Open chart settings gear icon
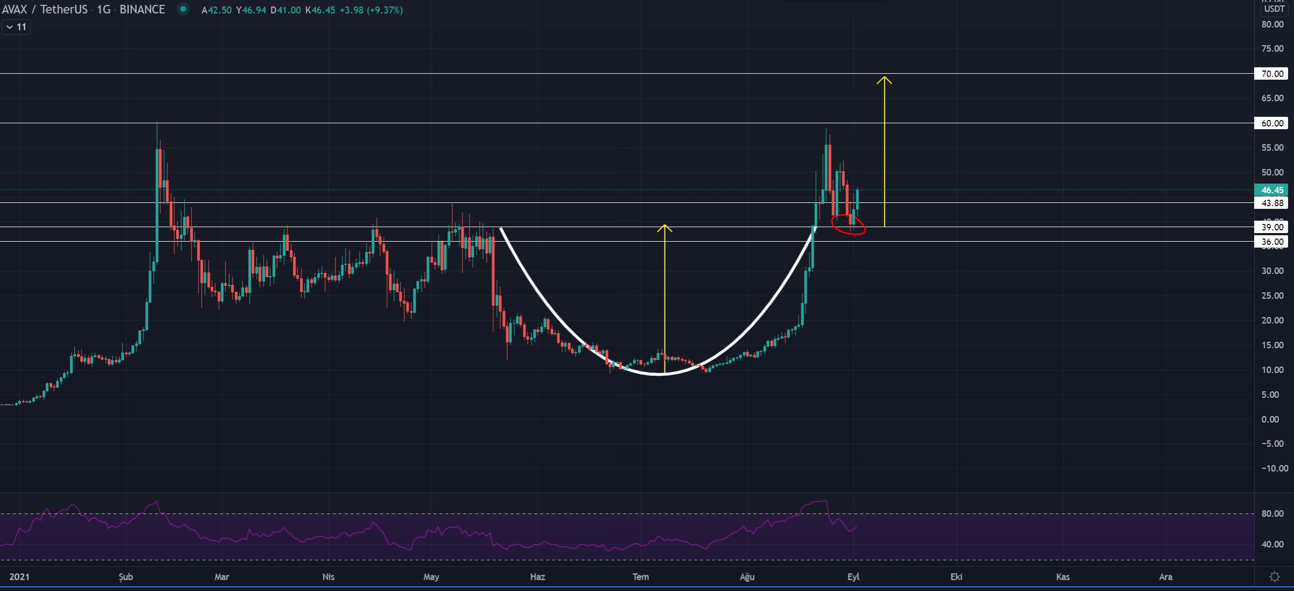Screen dimensions: 1294x591 tap(1274, 576)
